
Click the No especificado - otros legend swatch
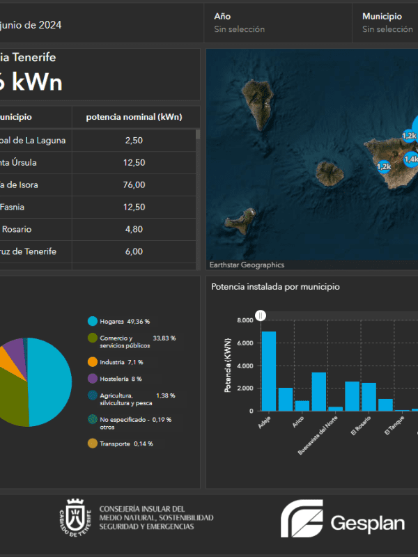pyautogui.click(x=93, y=420)
